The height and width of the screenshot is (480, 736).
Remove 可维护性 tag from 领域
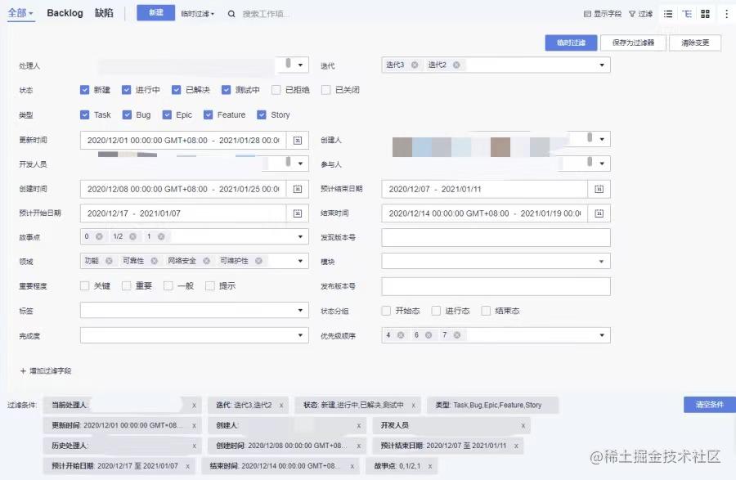point(258,261)
